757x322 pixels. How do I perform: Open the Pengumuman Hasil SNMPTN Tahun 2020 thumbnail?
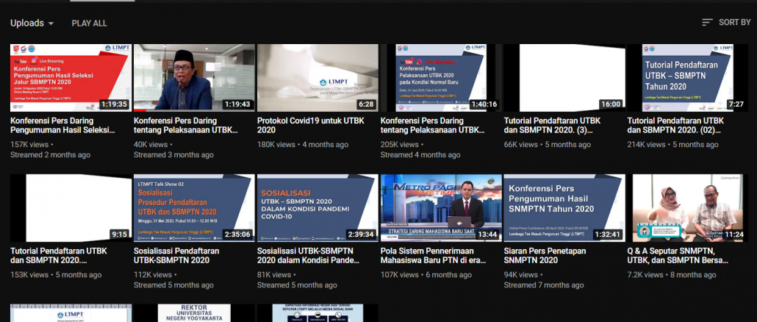564,208
